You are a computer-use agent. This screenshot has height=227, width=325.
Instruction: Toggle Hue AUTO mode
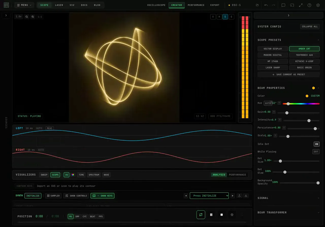[x=268, y=103]
